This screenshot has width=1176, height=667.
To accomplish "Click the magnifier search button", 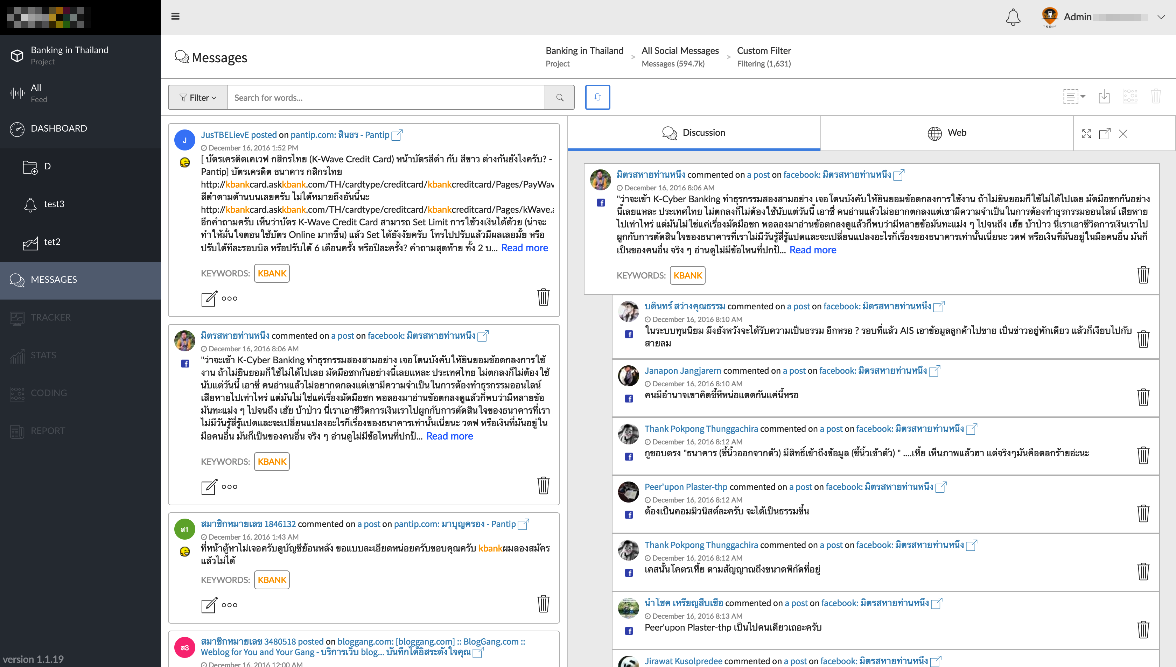I will coord(559,97).
